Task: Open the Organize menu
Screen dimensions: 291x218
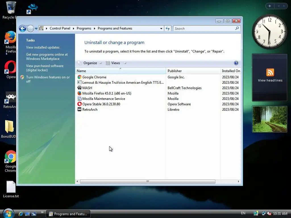Action: [x=90, y=63]
